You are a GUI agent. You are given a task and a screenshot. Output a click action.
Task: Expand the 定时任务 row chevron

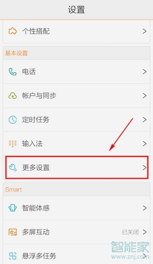[145, 120]
